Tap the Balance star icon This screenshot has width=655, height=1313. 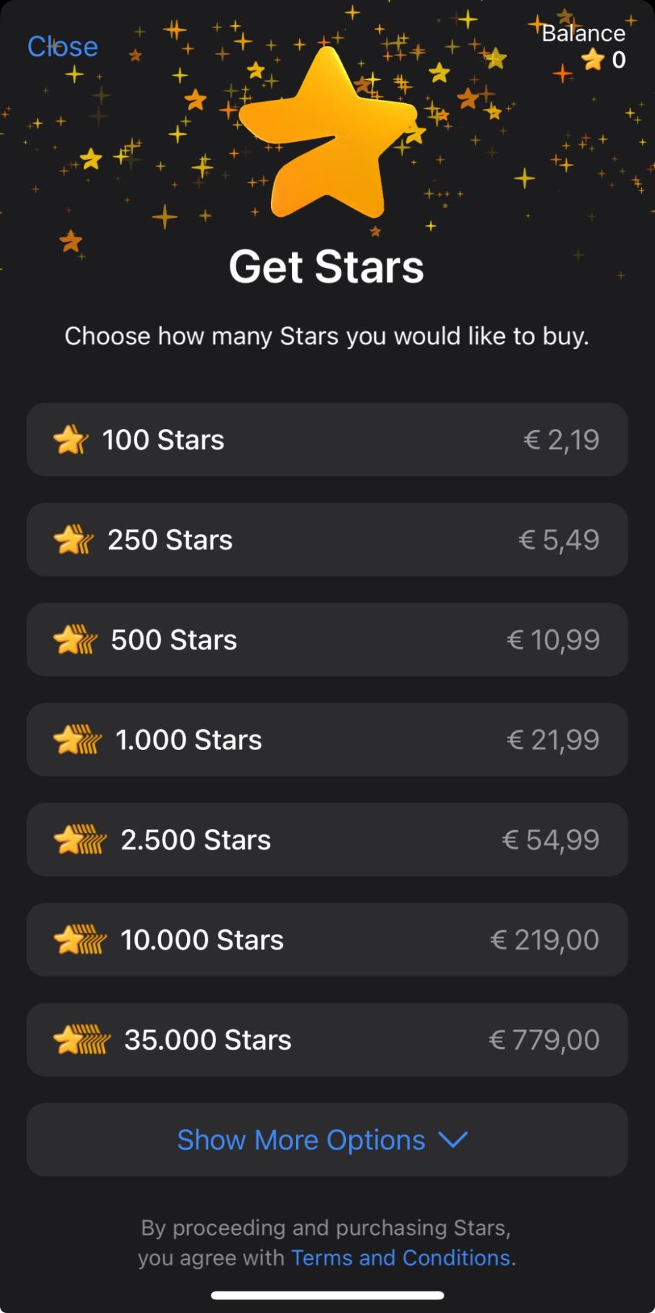coord(593,60)
